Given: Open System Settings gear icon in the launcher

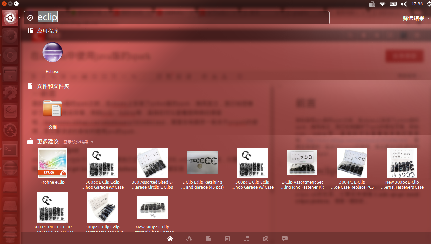Looking at the screenshot, I should (x=10, y=93).
